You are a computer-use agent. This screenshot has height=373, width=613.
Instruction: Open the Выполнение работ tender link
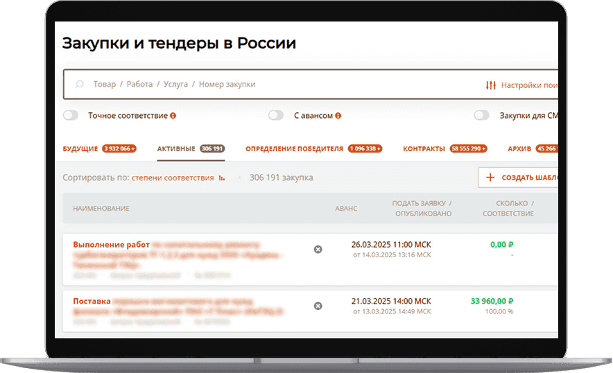click(111, 245)
